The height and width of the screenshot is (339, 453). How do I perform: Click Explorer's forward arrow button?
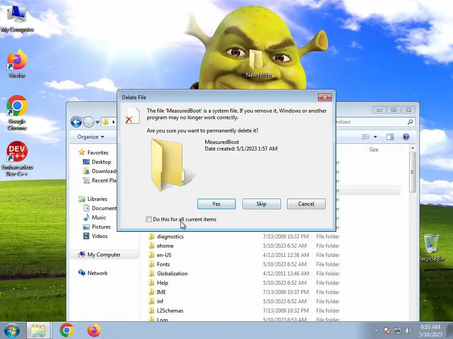point(88,122)
